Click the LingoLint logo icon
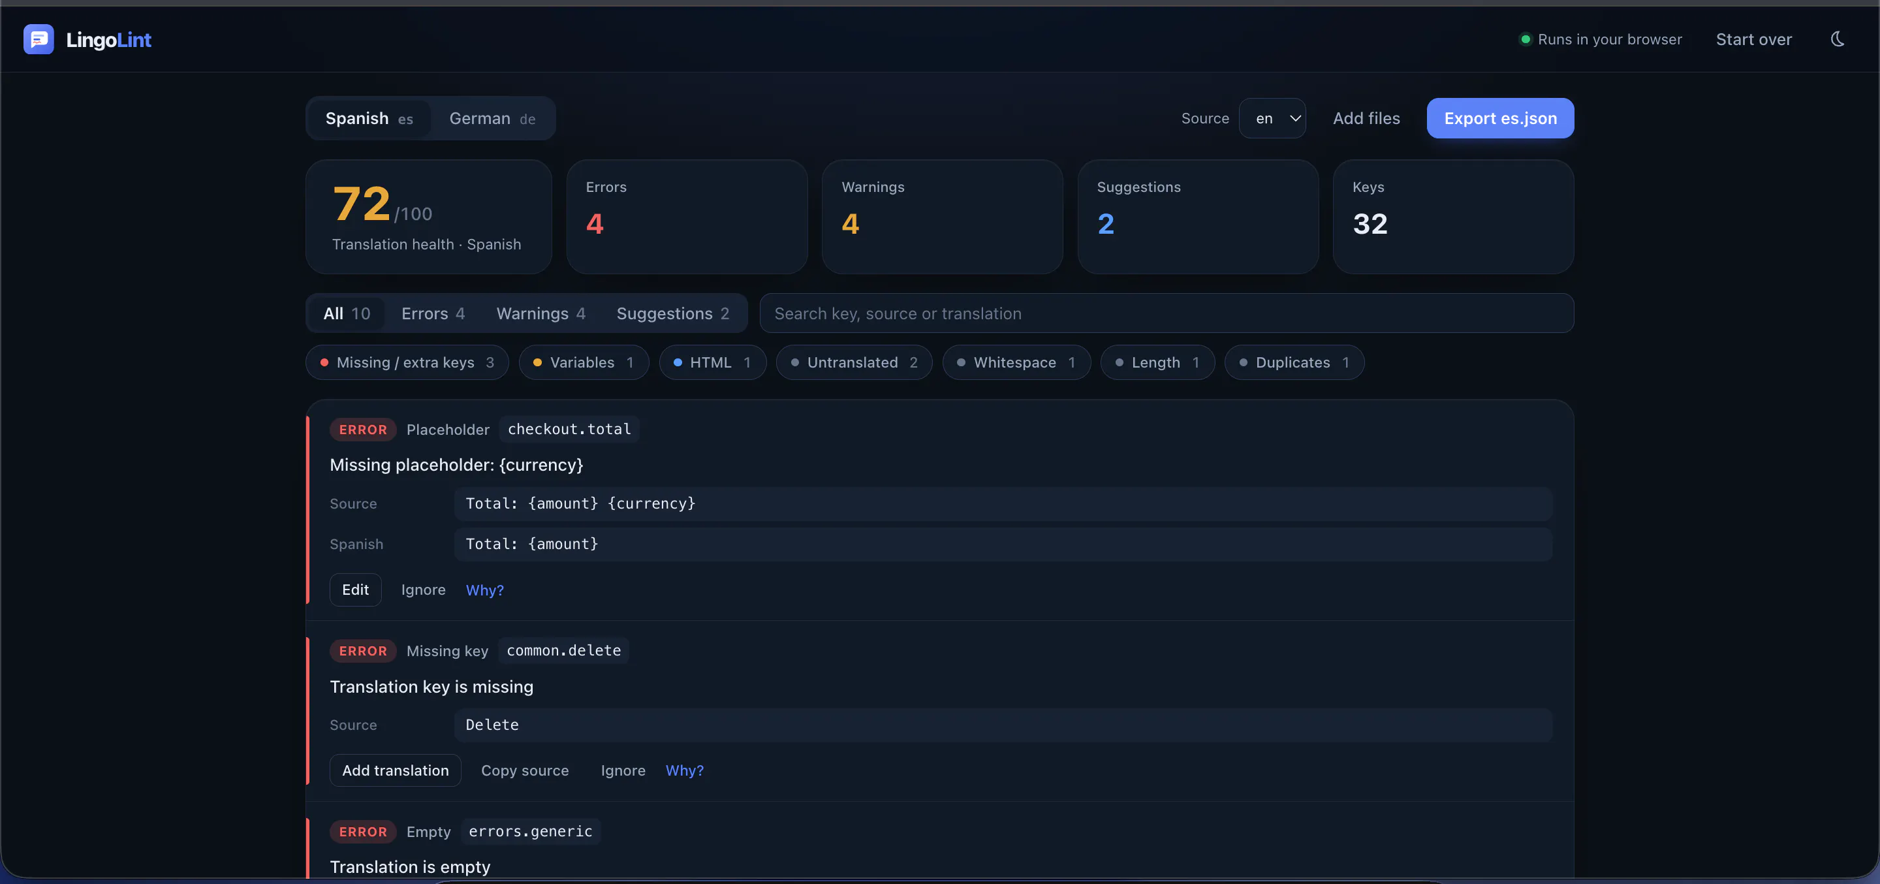The height and width of the screenshot is (884, 1880). [x=39, y=39]
